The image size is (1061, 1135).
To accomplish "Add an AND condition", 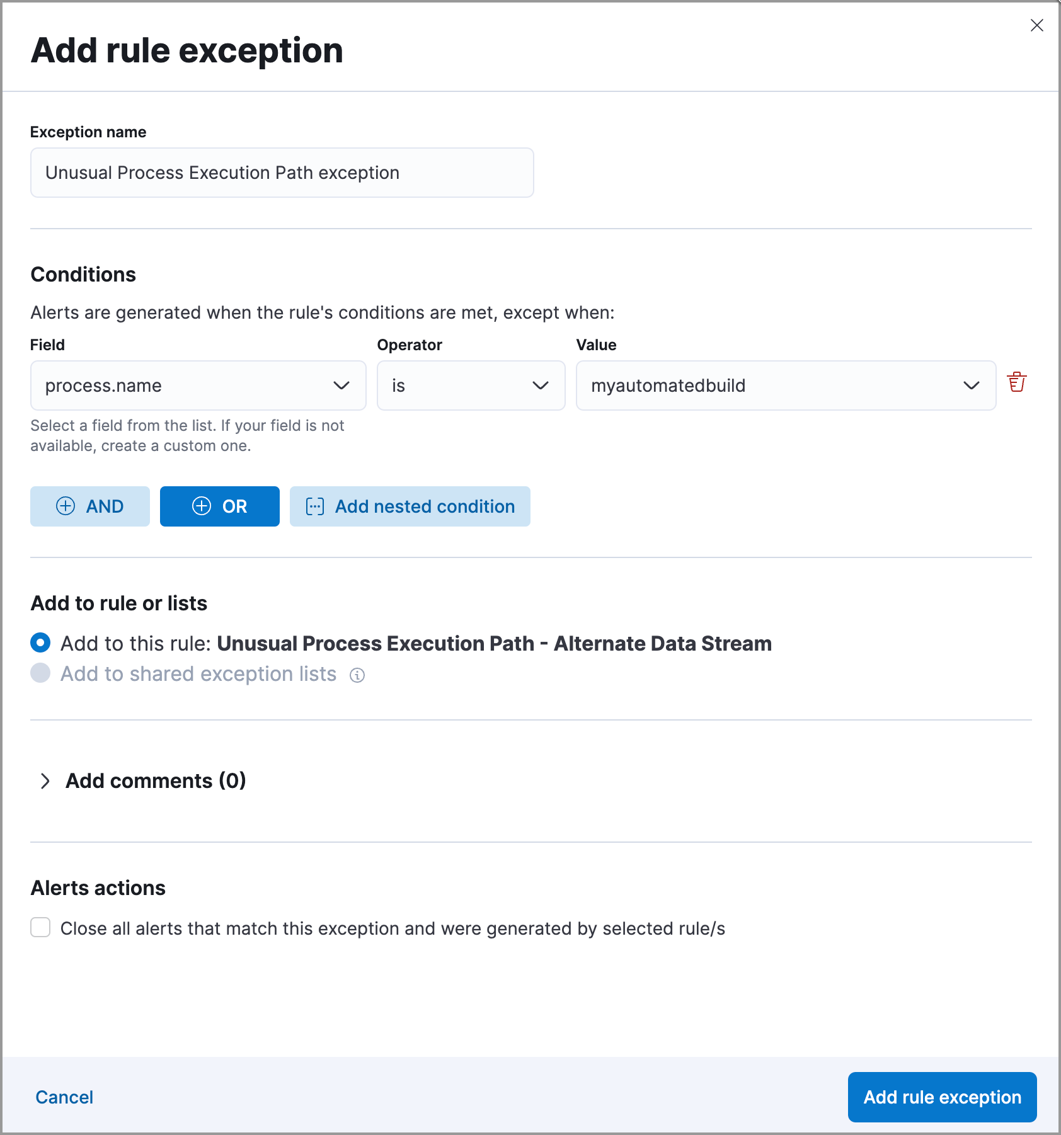I will (x=89, y=506).
